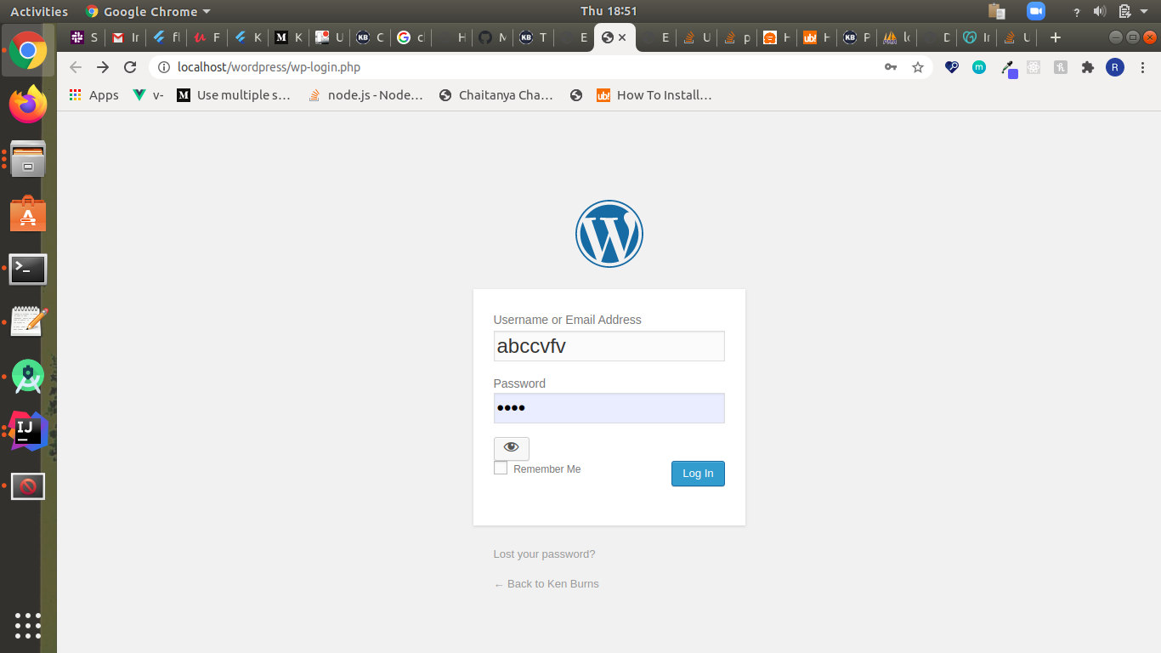Open the volume indicator in the top bar
The image size is (1161, 653).
(x=1100, y=11)
